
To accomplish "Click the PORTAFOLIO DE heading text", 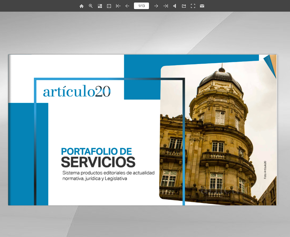I will [x=96, y=152].
